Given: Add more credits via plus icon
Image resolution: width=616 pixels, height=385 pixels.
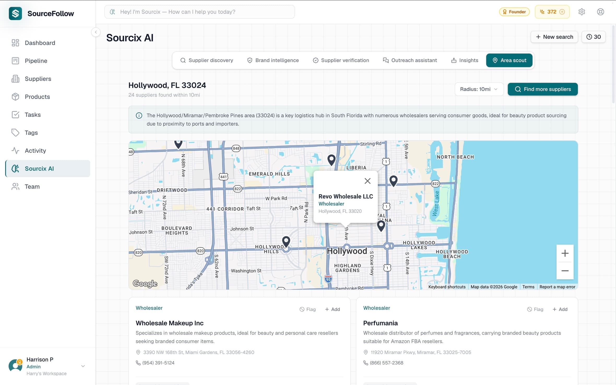Looking at the screenshot, I should pyautogui.click(x=562, y=12).
